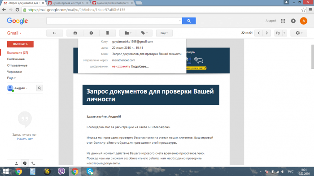Open Черновики folder
314x176 pixels.
(x=14, y=72)
